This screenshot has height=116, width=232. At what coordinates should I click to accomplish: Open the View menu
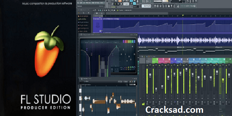point(93,3)
